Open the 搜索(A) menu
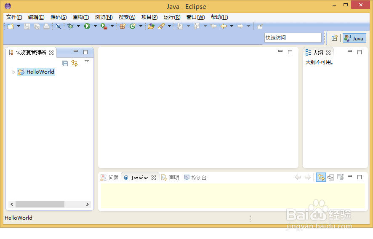The image size is (373, 239). [x=127, y=17]
